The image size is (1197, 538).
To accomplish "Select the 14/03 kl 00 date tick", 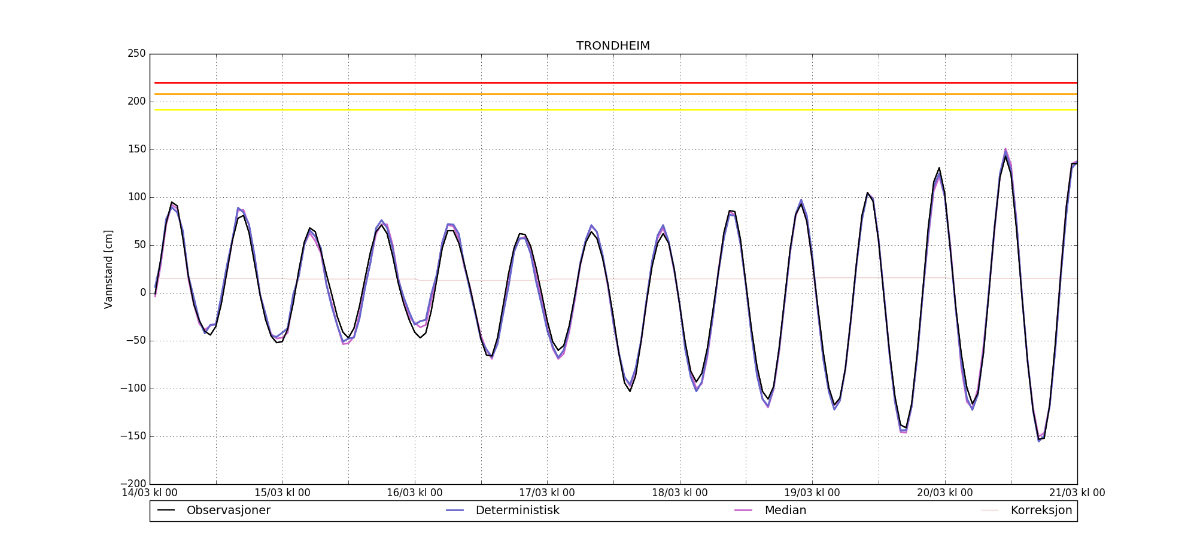I will tap(150, 493).
